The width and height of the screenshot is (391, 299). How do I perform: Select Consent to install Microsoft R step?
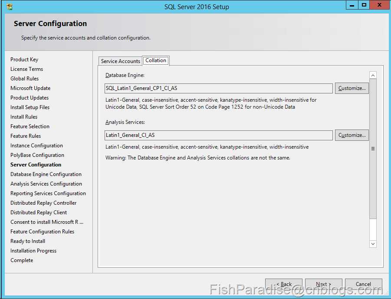pyautogui.click(x=47, y=222)
